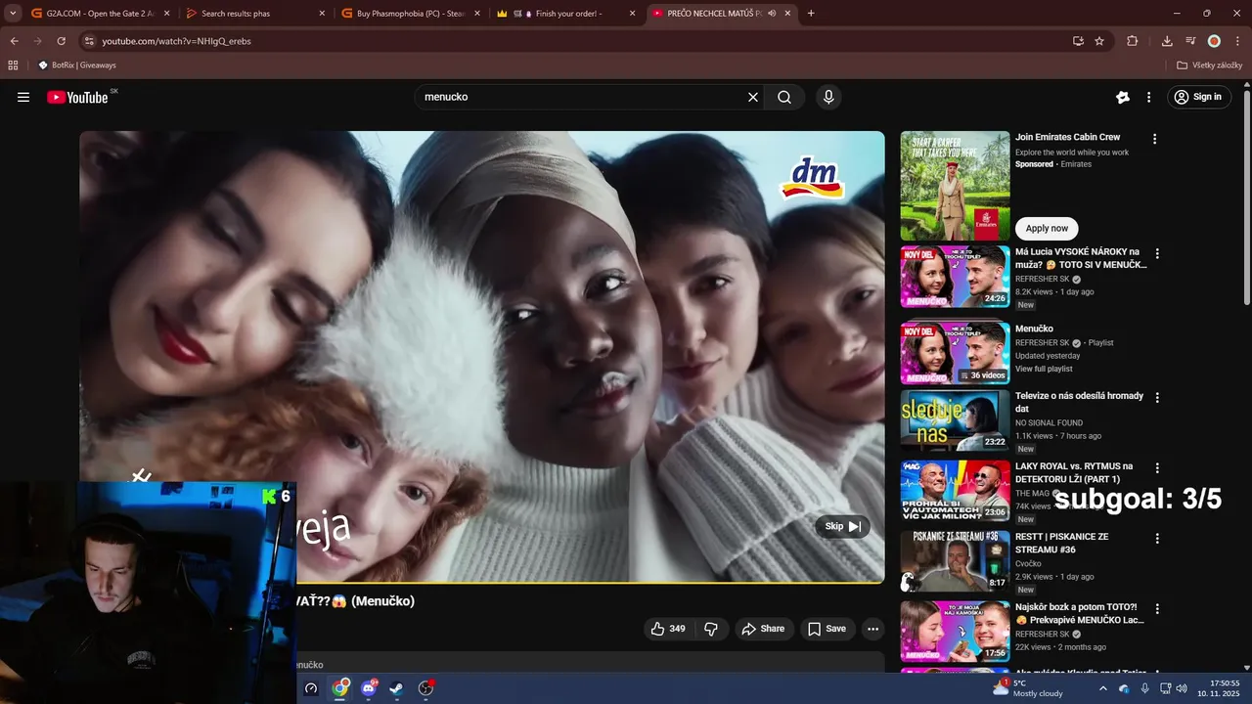Share the video
The image size is (1252, 704).
tap(763, 629)
